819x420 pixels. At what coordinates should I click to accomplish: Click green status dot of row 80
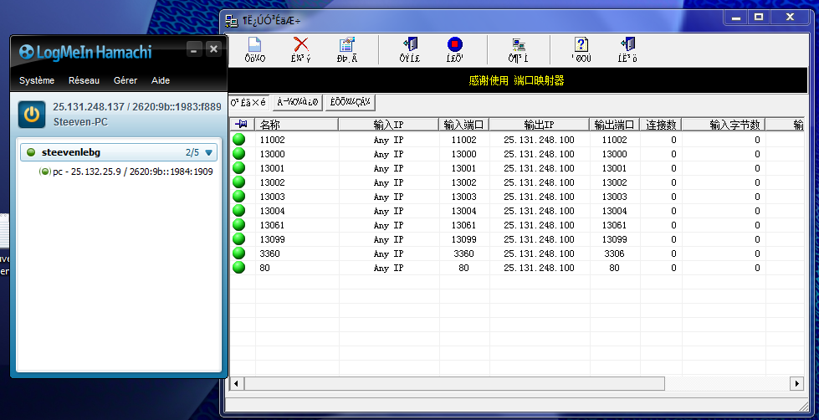238,268
